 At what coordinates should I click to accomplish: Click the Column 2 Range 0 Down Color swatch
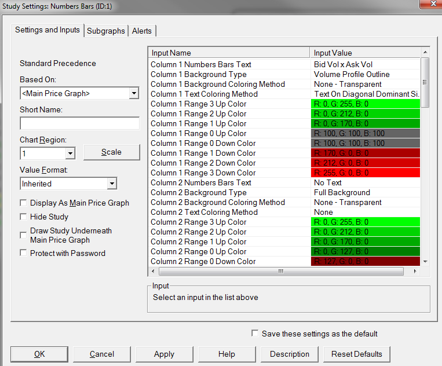tap(366, 261)
